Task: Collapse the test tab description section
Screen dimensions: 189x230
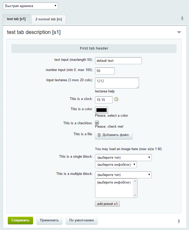Action: point(179,32)
